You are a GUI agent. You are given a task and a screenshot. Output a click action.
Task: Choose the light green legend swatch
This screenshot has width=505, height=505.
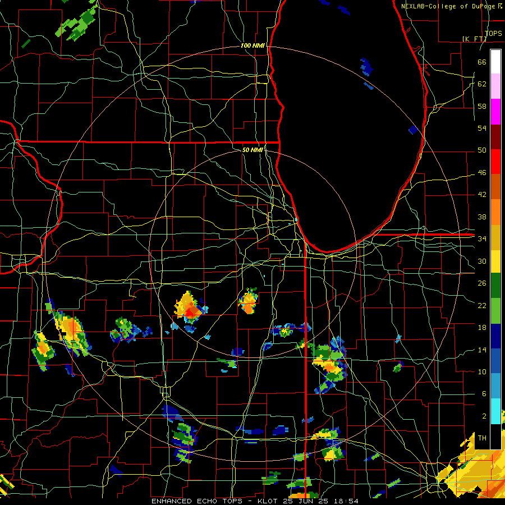tap(495, 311)
